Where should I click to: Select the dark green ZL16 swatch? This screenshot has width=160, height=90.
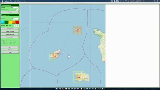point(6,22)
